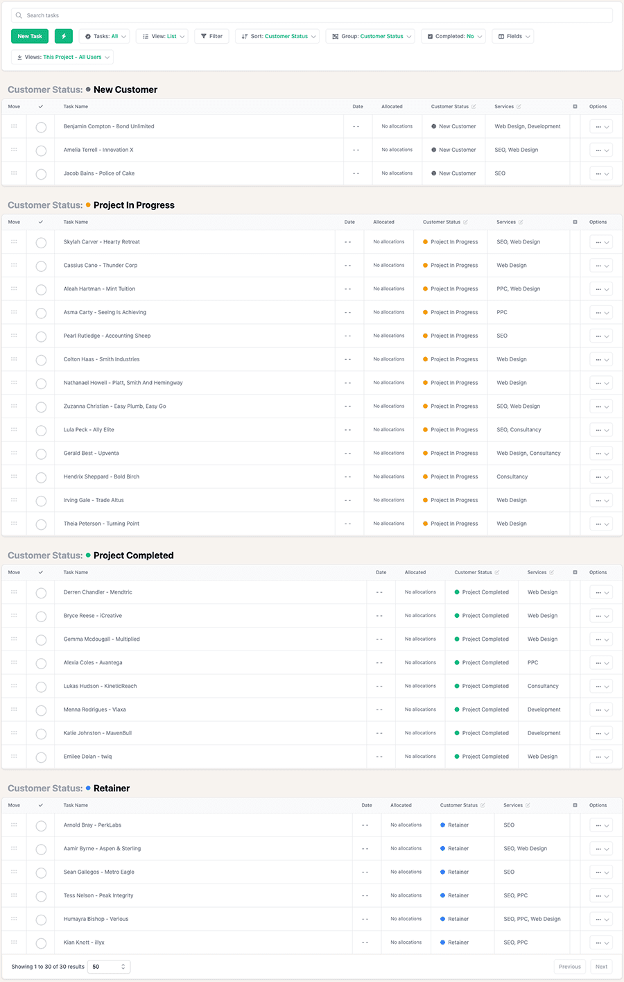This screenshot has height=982, width=624.
Task: Mark Amelia Terrell - Innovation X as complete
Action: pyautogui.click(x=41, y=150)
